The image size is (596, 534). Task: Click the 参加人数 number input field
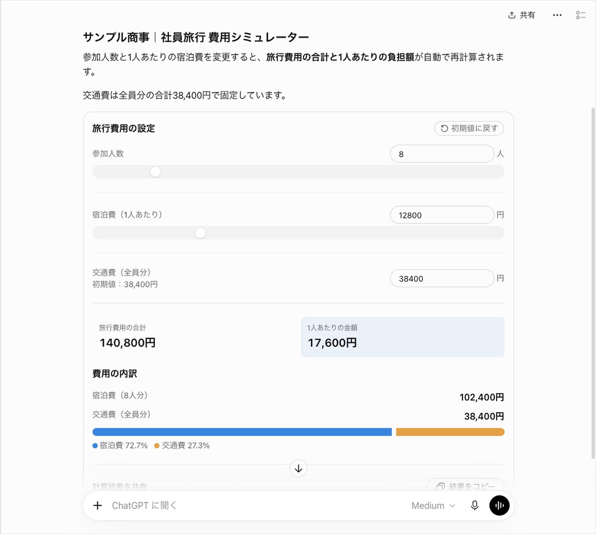442,154
